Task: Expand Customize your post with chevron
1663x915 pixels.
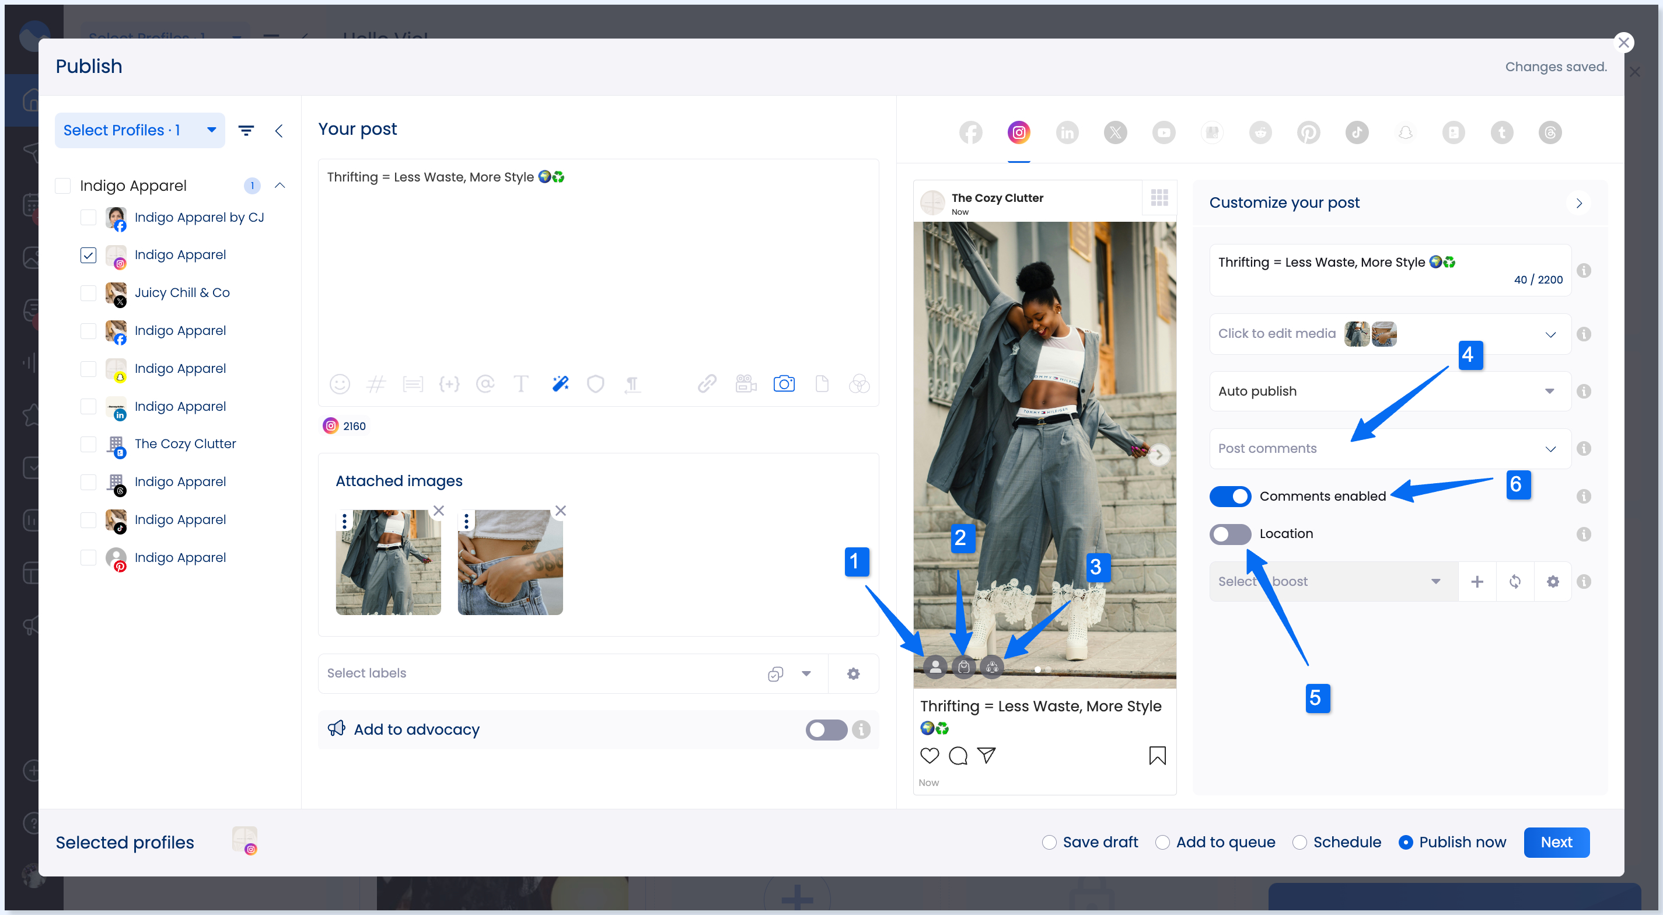Action: coord(1579,204)
